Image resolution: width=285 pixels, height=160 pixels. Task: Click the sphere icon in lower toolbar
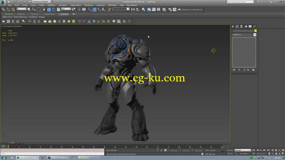[114, 21]
